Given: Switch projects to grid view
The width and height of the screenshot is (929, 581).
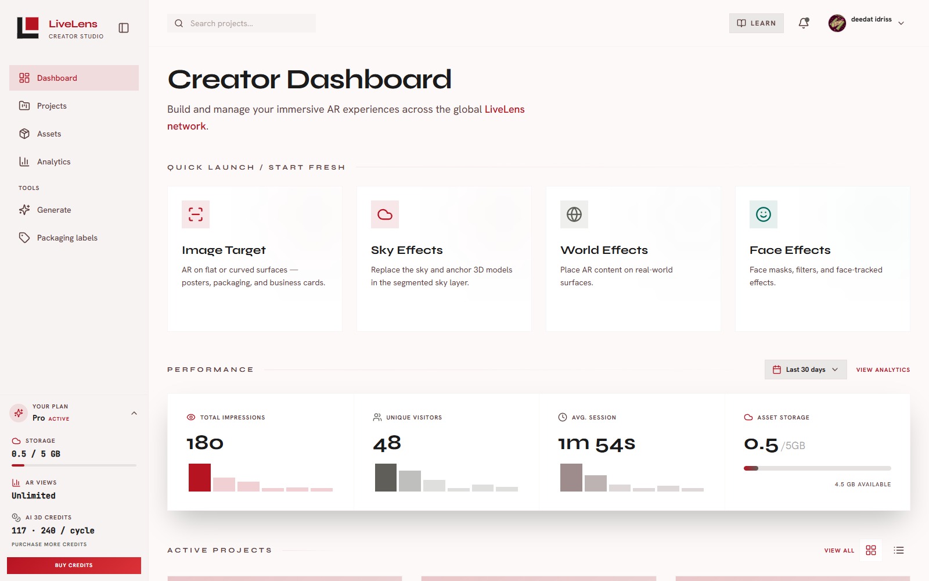Looking at the screenshot, I should [871, 550].
